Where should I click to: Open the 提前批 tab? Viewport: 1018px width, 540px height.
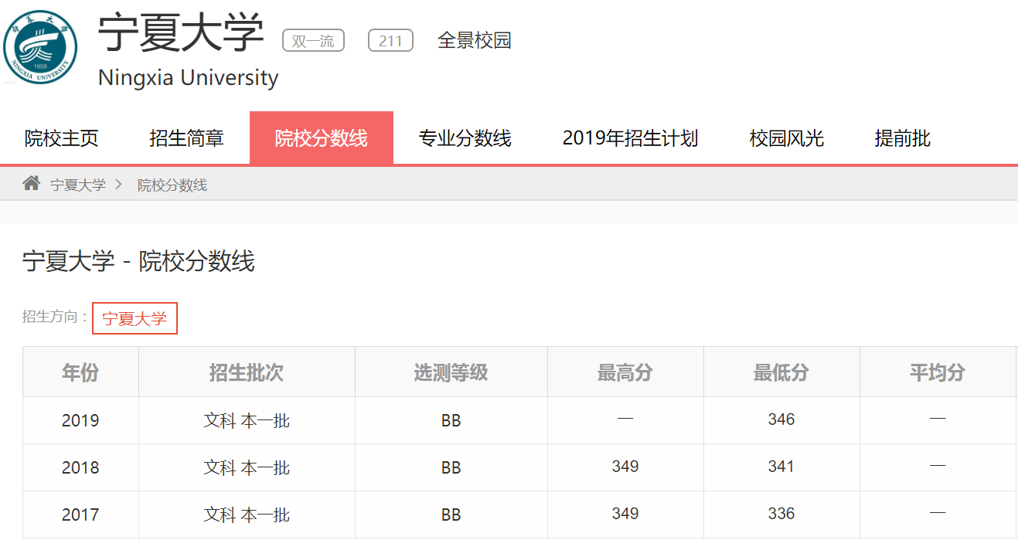coord(903,138)
